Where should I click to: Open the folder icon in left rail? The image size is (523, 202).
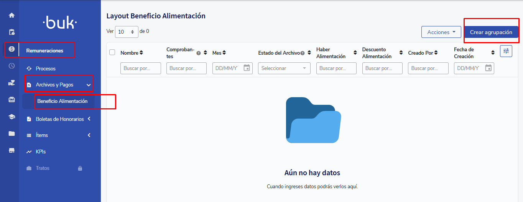pyautogui.click(x=12, y=134)
